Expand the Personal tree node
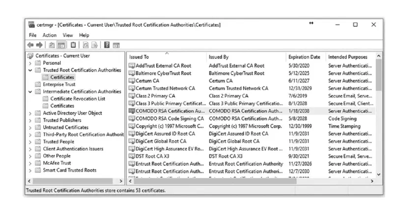 click(x=30, y=63)
